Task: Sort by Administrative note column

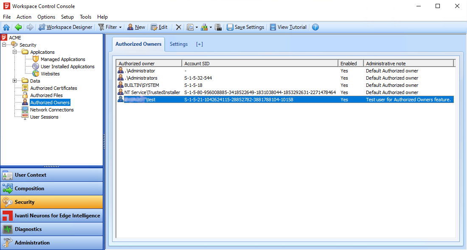Action: 408,63
